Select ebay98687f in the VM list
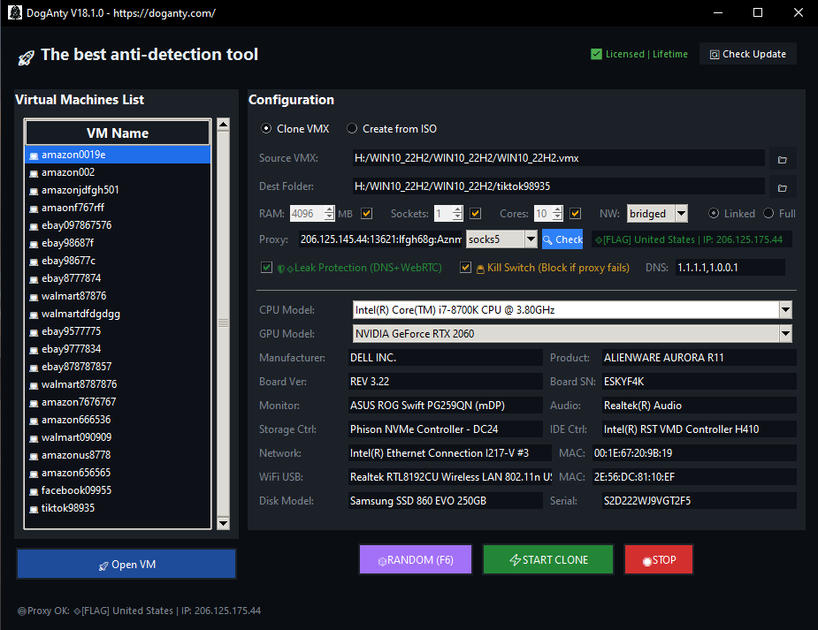818x630 pixels. 118,243
